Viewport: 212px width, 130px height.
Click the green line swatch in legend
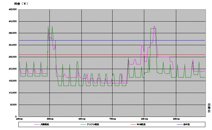pos(83,124)
